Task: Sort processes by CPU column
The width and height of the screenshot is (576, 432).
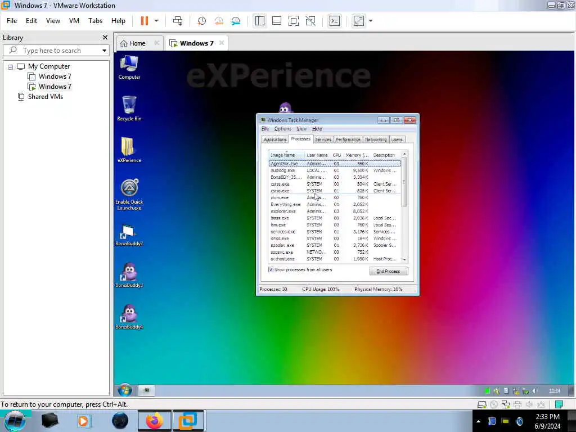Action: pos(337,155)
